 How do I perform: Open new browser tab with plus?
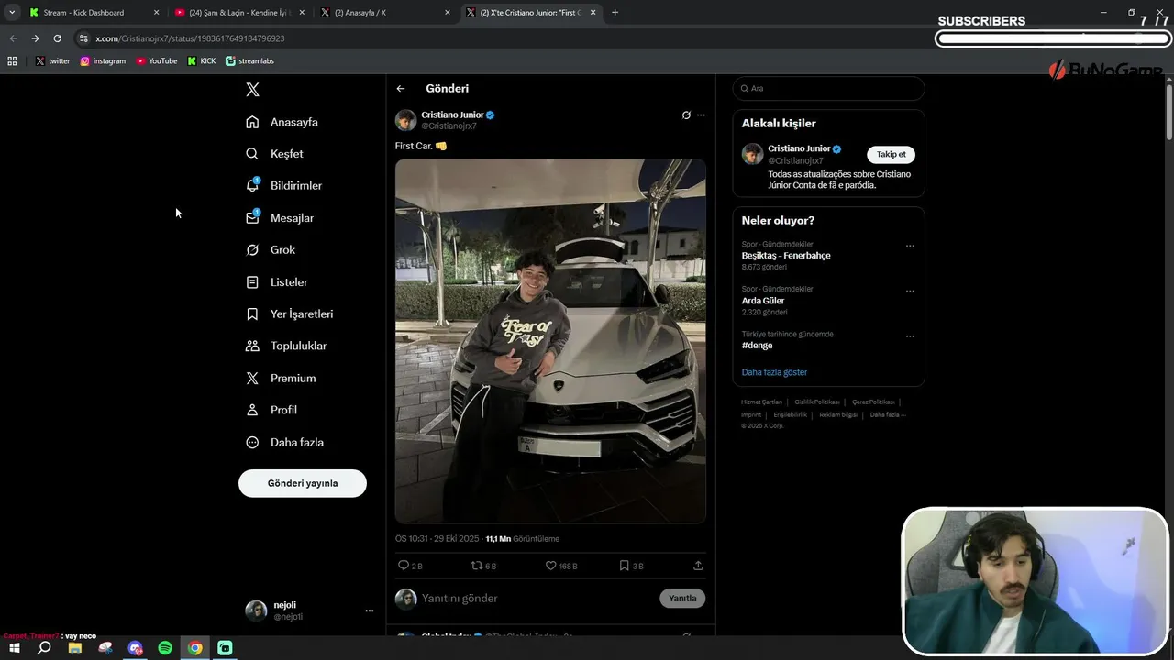[615, 13]
